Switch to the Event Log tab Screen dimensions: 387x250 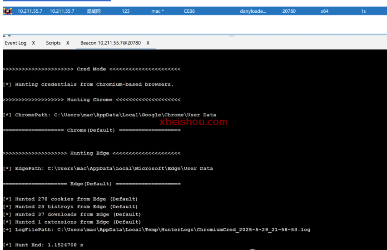(15, 43)
